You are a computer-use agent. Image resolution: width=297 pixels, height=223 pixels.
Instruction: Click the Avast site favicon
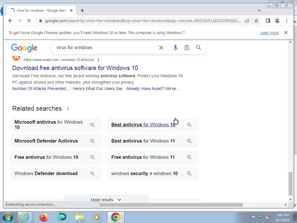[x=16, y=58]
